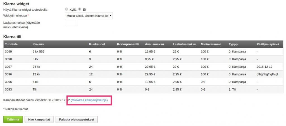
Task: Click months value 12 in row 3096
Action: pos(91,74)
